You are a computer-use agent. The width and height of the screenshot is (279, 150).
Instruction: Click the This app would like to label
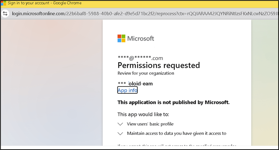(143, 114)
